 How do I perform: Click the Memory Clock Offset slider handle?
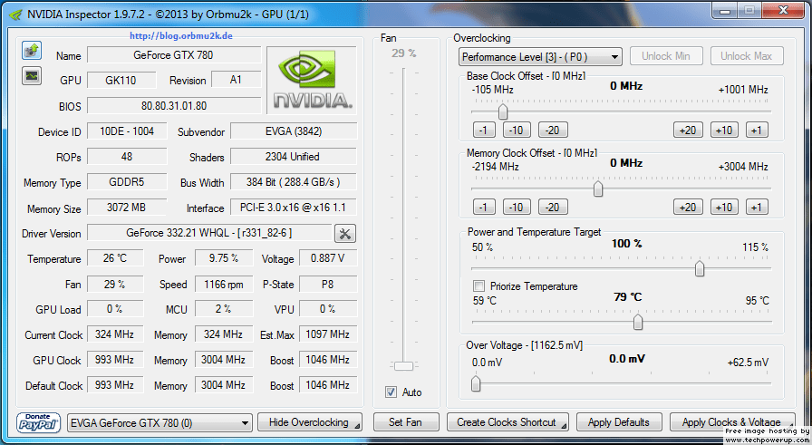[x=597, y=189]
